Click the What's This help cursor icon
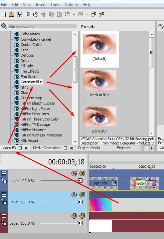 (x=101, y=14)
